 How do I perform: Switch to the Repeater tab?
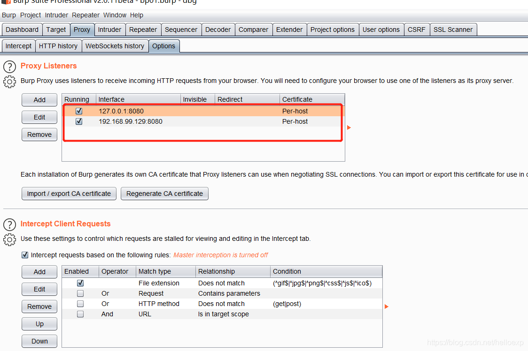(x=143, y=30)
